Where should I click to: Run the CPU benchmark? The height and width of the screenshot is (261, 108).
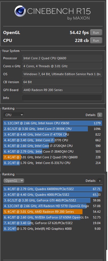coord(96,41)
